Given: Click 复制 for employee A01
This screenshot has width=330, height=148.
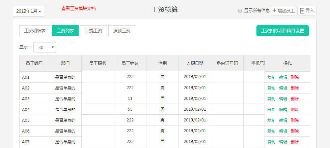Looking at the screenshot, I should coord(271,77).
